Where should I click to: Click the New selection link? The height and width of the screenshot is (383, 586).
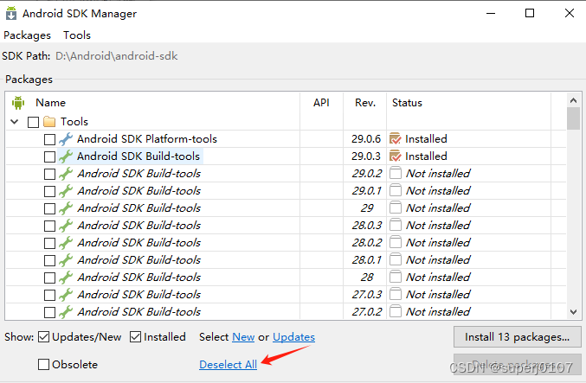pyautogui.click(x=243, y=337)
